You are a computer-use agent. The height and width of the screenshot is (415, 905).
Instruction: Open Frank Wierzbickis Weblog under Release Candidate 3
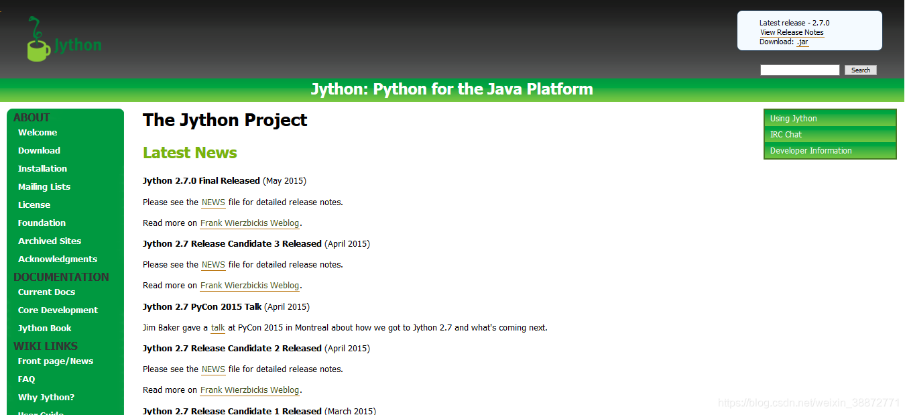(x=249, y=286)
